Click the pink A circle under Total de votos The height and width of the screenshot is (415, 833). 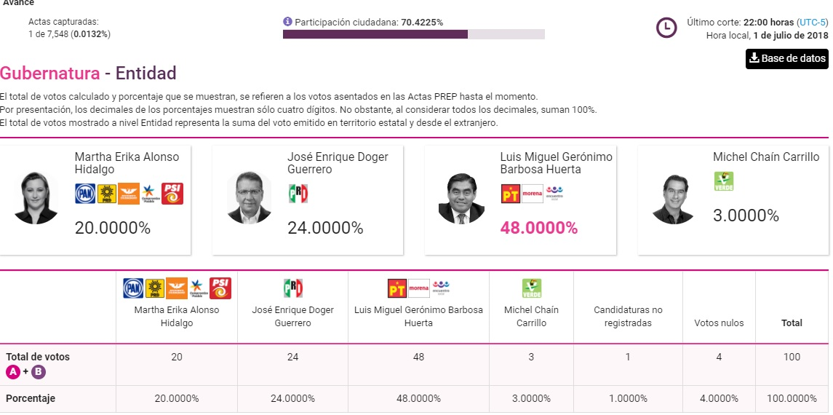(13, 372)
